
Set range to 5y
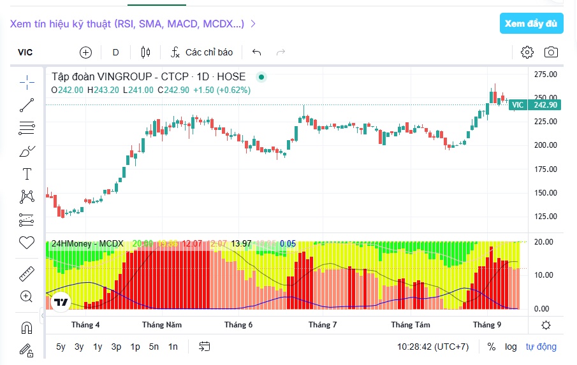[61, 347]
